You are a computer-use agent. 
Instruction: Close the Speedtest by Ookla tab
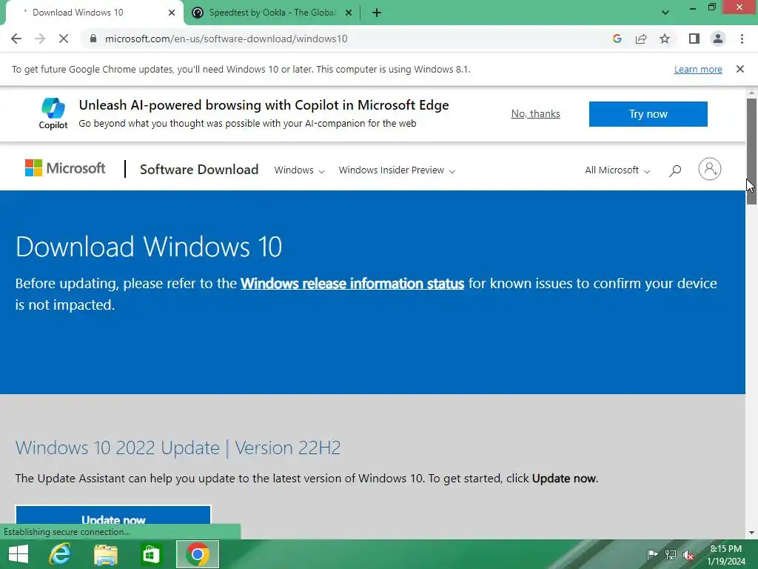click(349, 13)
